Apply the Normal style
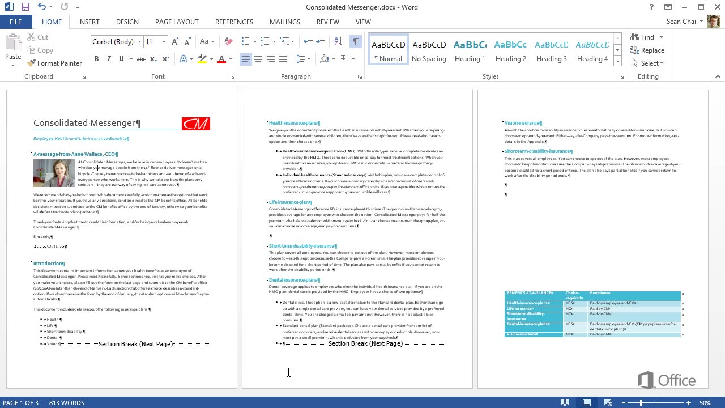The width and height of the screenshot is (725, 408). pyautogui.click(x=389, y=50)
